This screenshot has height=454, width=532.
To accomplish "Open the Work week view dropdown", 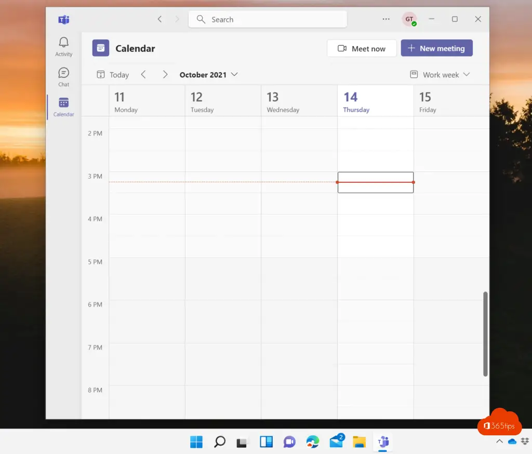I will 440,75.
